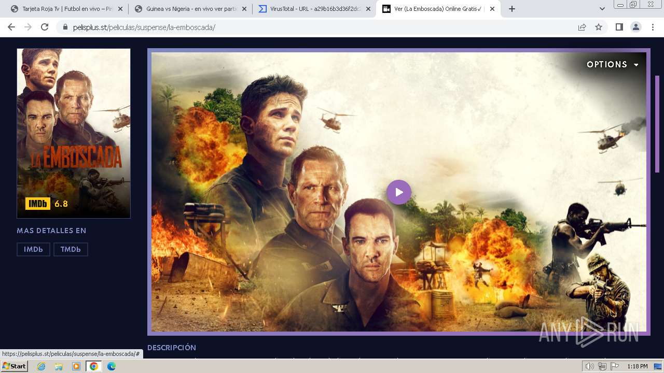
Task: Close the La Emboscada tab
Action: tap(492, 9)
